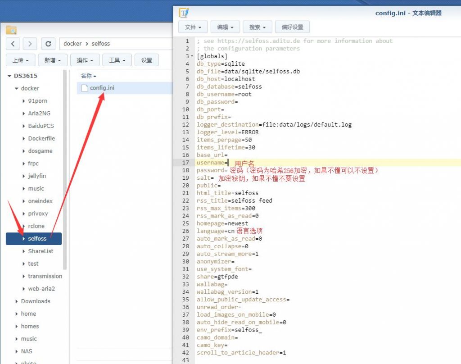The height and width of the screenshot is (364, 461).
Task: Refresh the selfoss folder listing
Action: point(48,43)
